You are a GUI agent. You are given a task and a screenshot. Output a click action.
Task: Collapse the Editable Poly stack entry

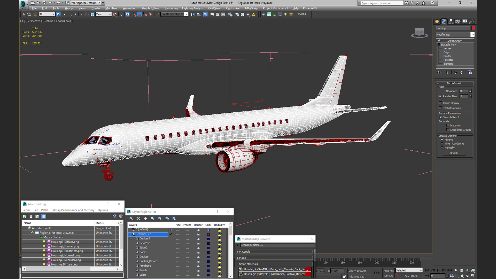coord(439,45)
